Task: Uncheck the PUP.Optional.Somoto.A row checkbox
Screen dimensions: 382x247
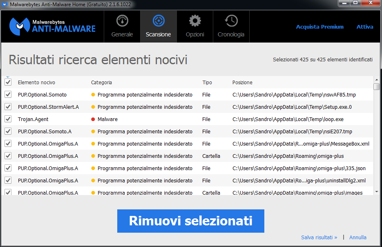Action: [8, 131]
